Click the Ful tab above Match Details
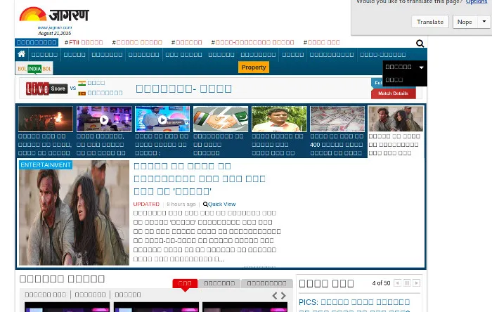The width and height of the screenshot is (492, 312). [x=377, y=83]
